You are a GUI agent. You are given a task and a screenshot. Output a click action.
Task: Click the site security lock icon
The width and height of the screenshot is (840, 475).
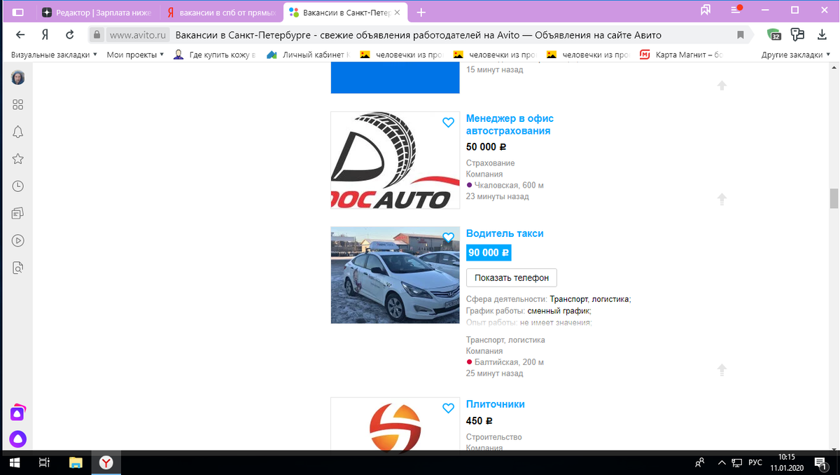97,35
